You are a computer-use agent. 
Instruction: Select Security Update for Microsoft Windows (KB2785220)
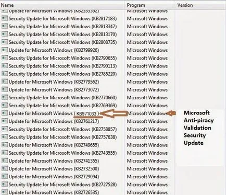[x=62, y=74]
